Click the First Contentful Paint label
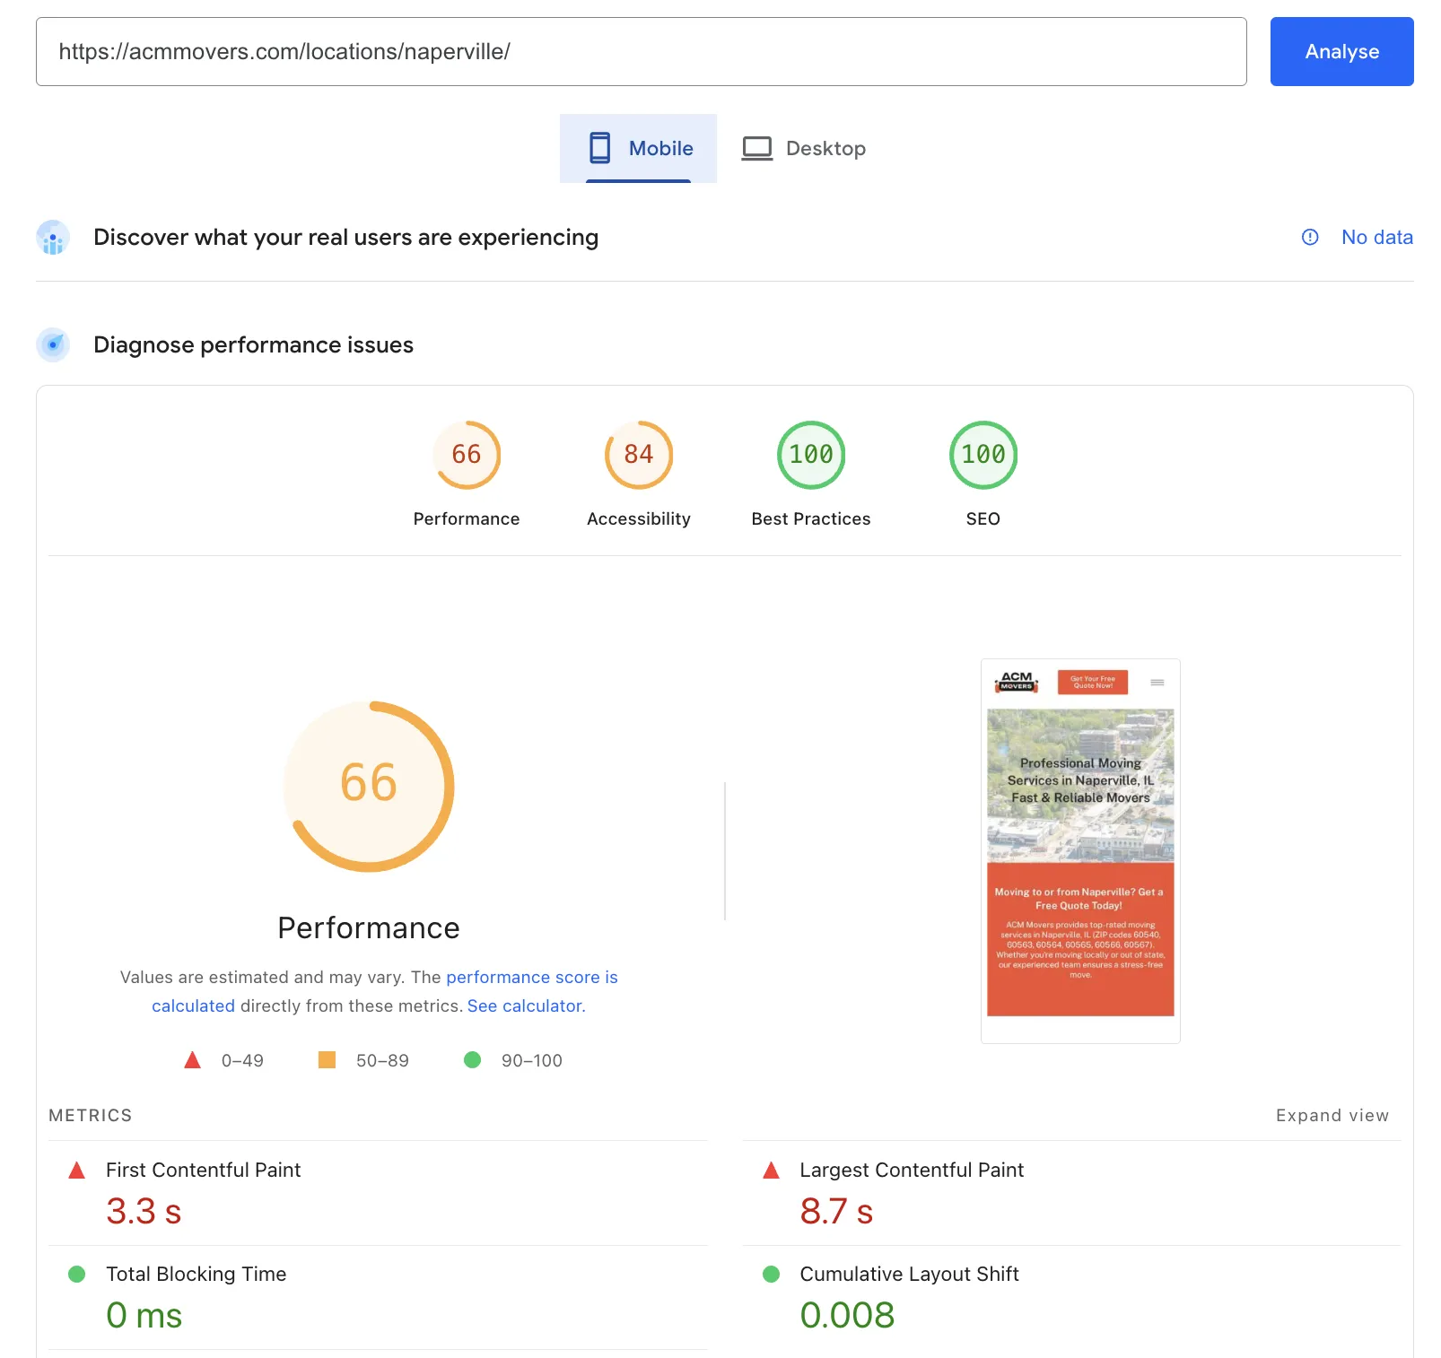This screenshot has height=1358, width=1441. [203, 1170]
